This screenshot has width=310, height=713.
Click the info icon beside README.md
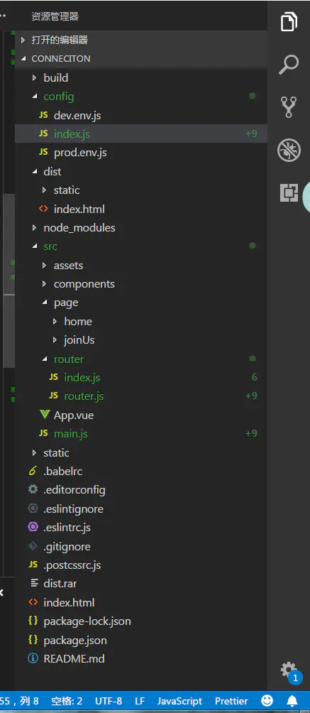coord(33,658)
